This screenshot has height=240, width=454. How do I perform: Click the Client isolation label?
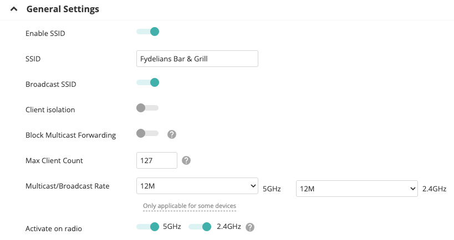click(50, 109)
